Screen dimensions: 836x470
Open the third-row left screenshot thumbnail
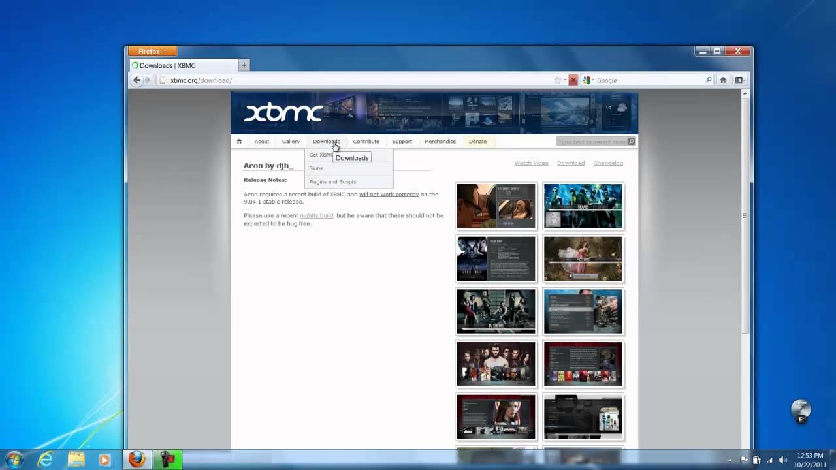(x=496, y=312)
